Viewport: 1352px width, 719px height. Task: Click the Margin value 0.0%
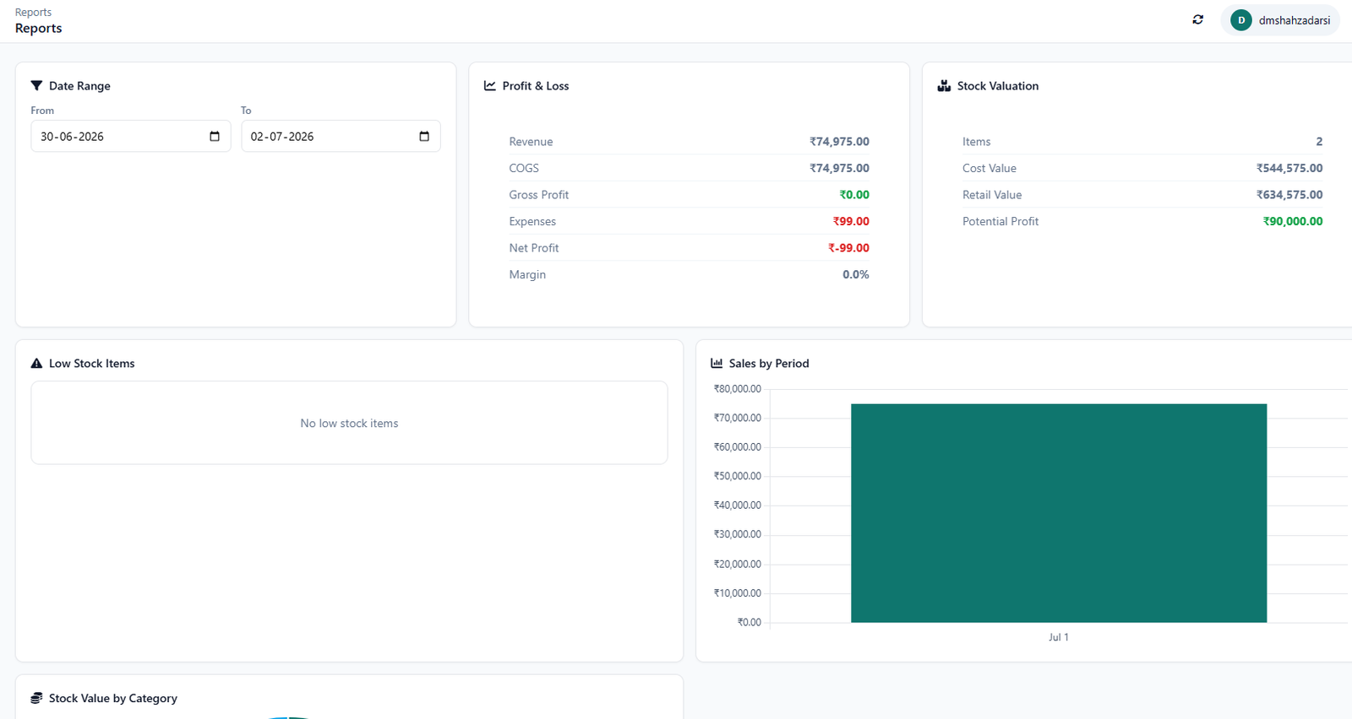pyautogui.click(x=856, y=274)
